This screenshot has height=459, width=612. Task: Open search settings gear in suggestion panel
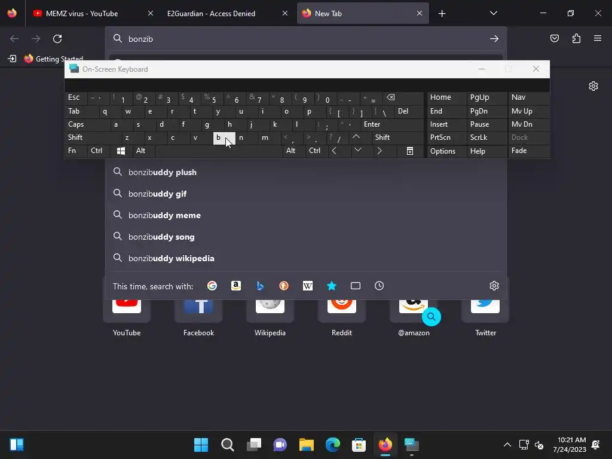(x=494, y=286)
